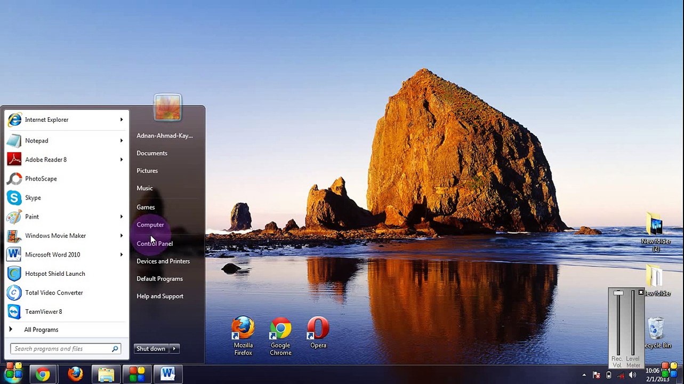
Task: Open Firefox from the taskbar
Action: [x=75, y=374]
